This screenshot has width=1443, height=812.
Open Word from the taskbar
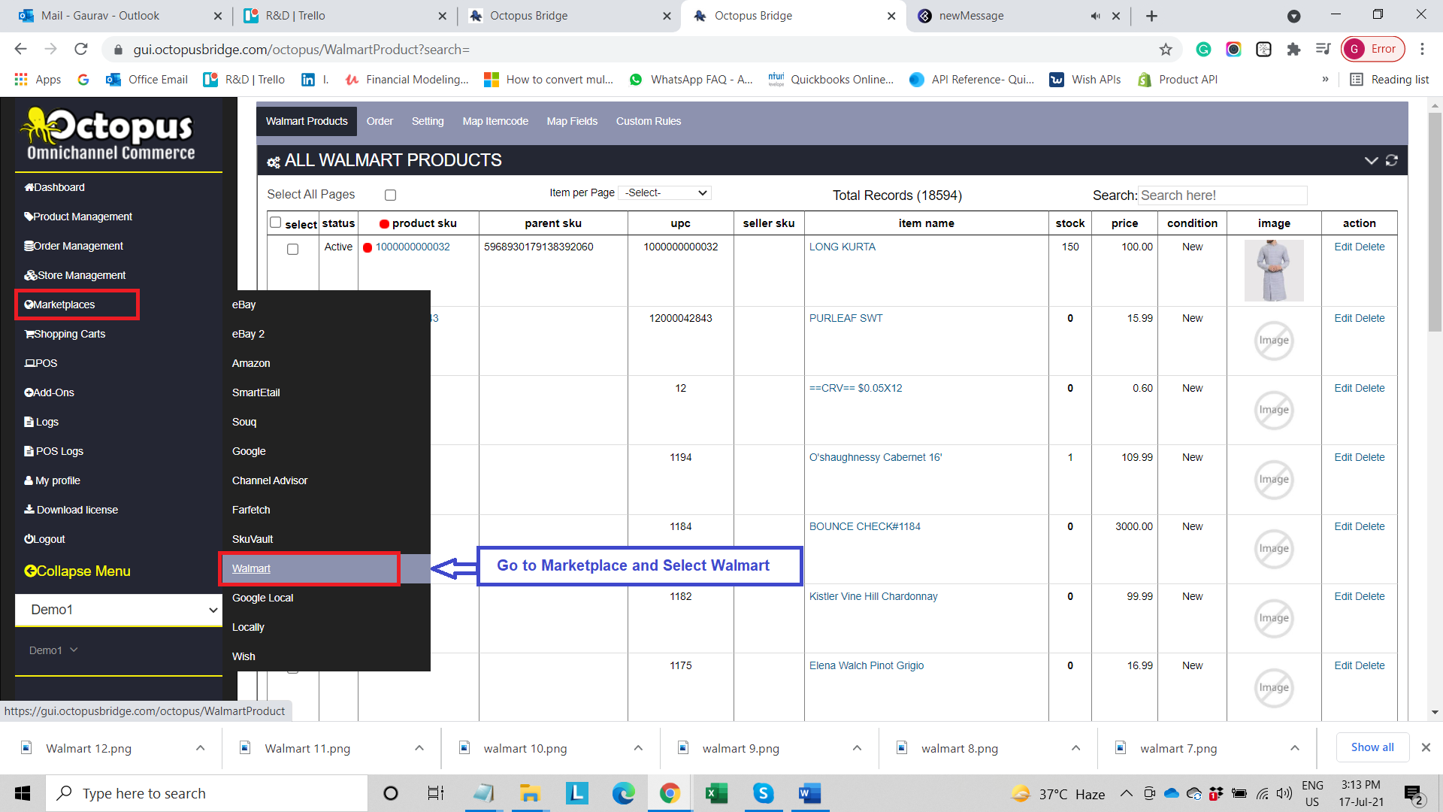click(x=809, y=793)
